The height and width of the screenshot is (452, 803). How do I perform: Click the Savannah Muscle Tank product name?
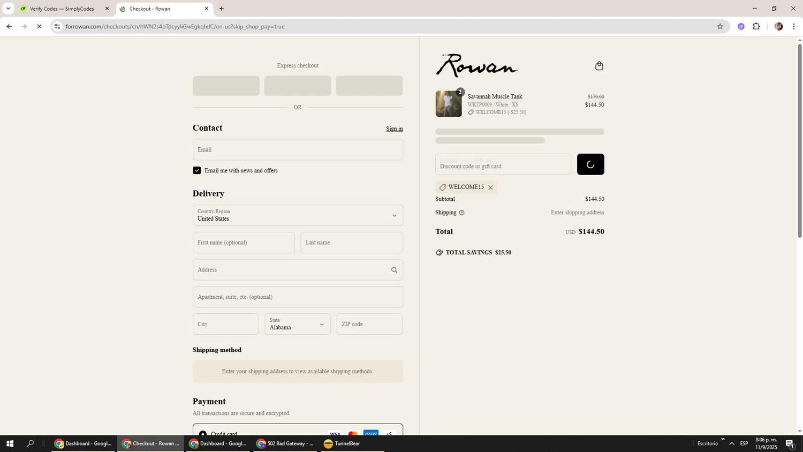pos(495,97)
